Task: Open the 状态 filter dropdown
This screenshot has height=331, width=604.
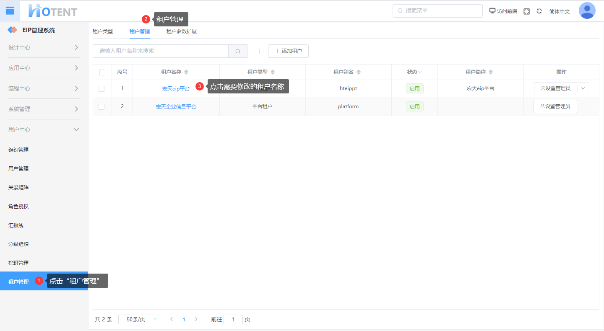Action: coord(420,72)
